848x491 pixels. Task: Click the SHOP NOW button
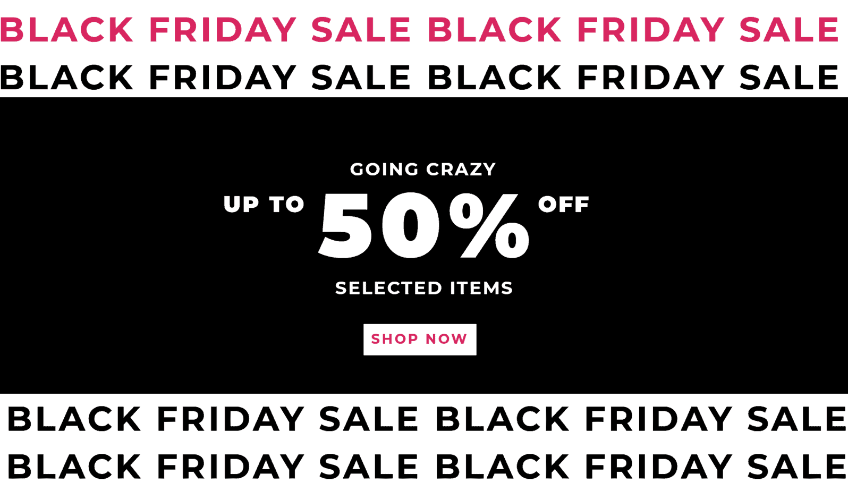tap(420, 340)
